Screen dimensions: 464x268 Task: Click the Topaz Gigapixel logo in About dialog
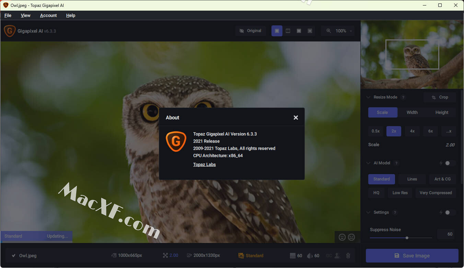(x=176, y=141)
